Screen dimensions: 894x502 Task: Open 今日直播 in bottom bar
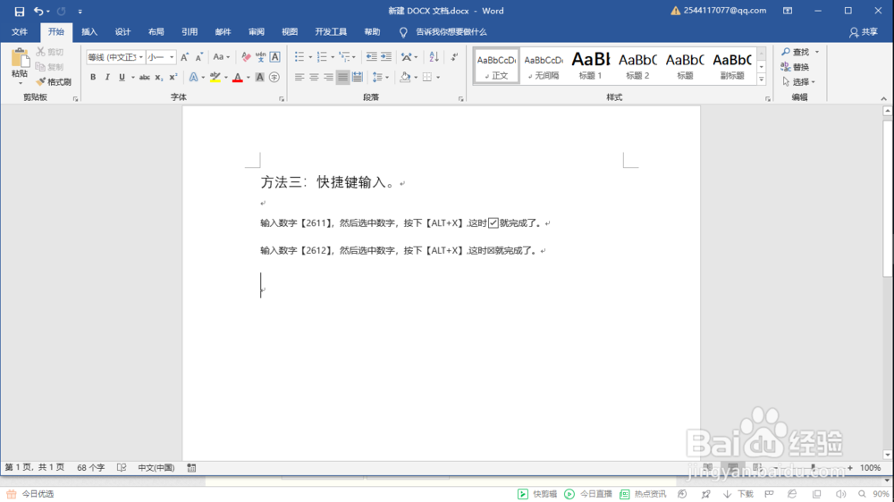tap(588, 494)
